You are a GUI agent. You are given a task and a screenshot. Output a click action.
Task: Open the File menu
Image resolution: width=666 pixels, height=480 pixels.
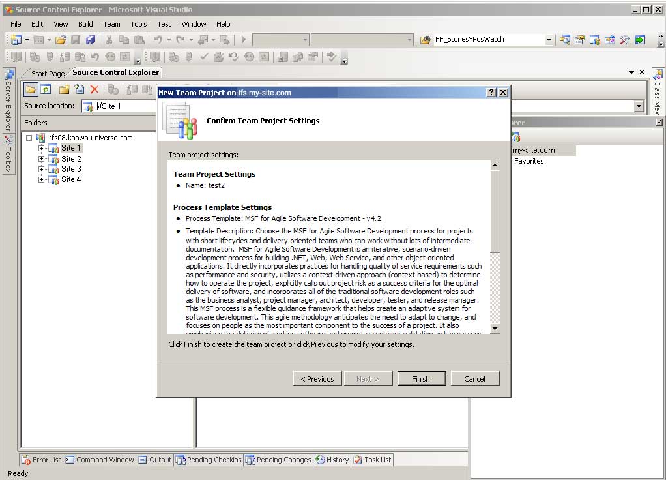tap(16, 24)
